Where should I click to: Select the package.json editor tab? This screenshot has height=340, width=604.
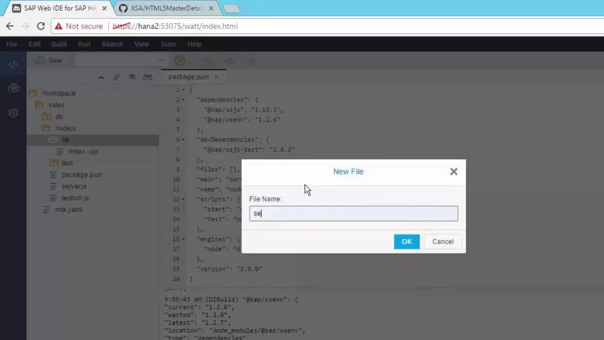(x=188, y=76)
